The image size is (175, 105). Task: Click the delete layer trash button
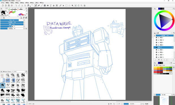pos(174,60)
